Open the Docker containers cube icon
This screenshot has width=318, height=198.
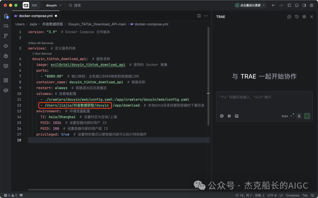point(6,90)
